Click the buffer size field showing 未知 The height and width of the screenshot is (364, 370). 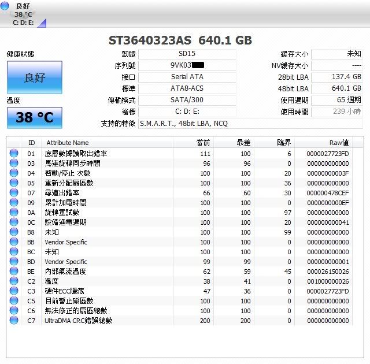[x=337, y=54]
